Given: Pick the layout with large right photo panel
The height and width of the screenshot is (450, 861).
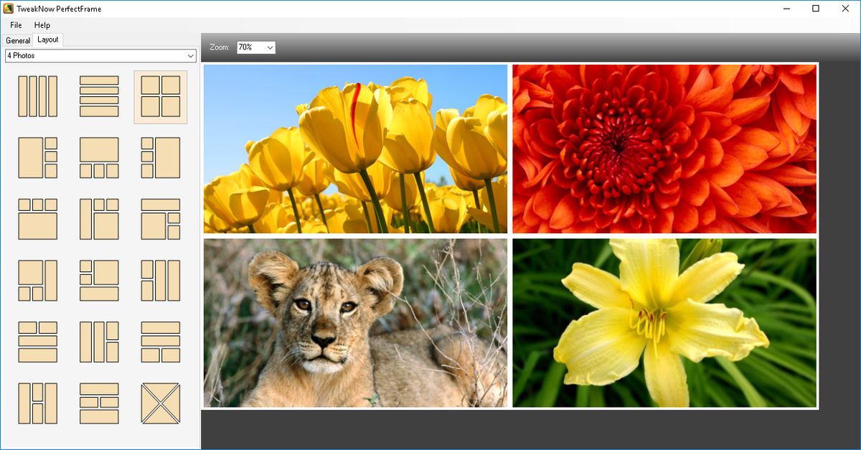Looking at the screenshot, I should click(x=161, y=158).
